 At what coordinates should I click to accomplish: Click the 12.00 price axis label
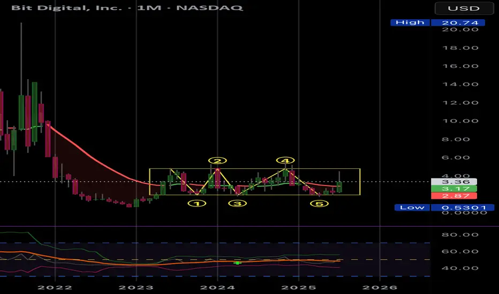tap(460, 103)
